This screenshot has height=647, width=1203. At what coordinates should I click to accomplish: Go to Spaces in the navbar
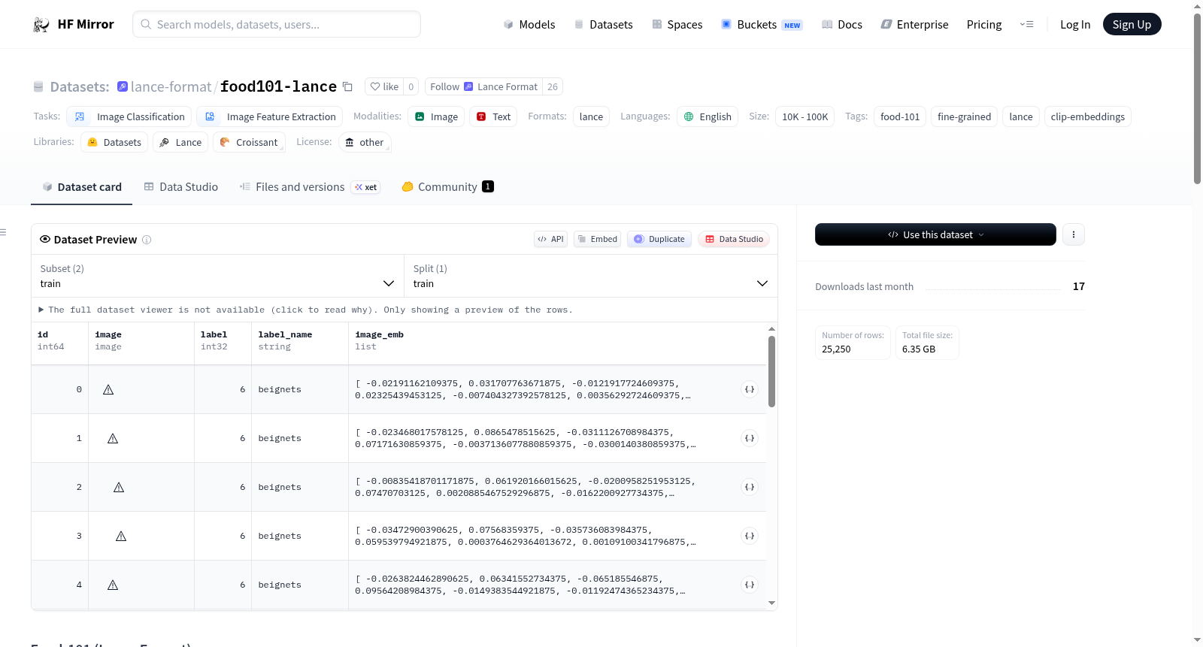(x=677, y=24)
